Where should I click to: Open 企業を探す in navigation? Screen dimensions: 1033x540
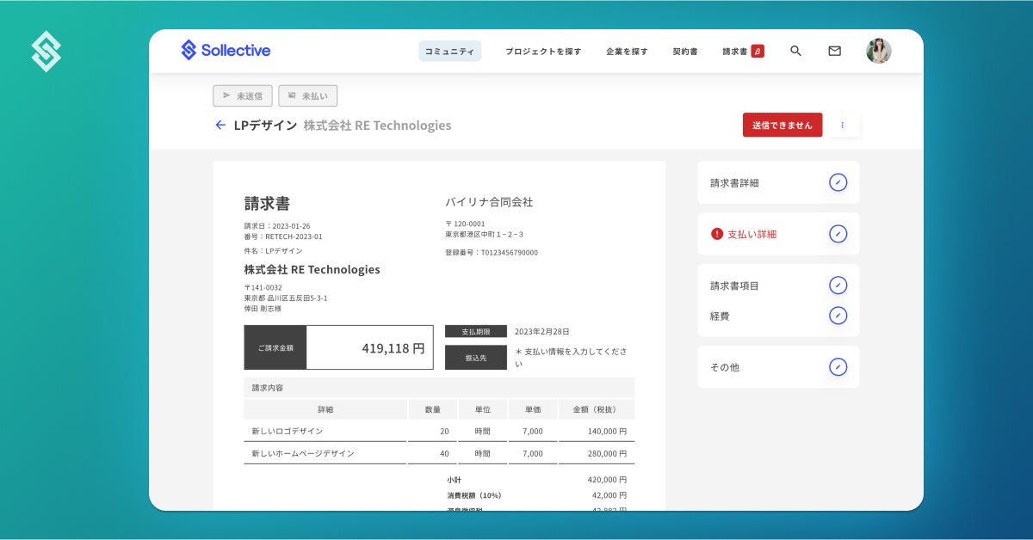(x=627, y=52)
